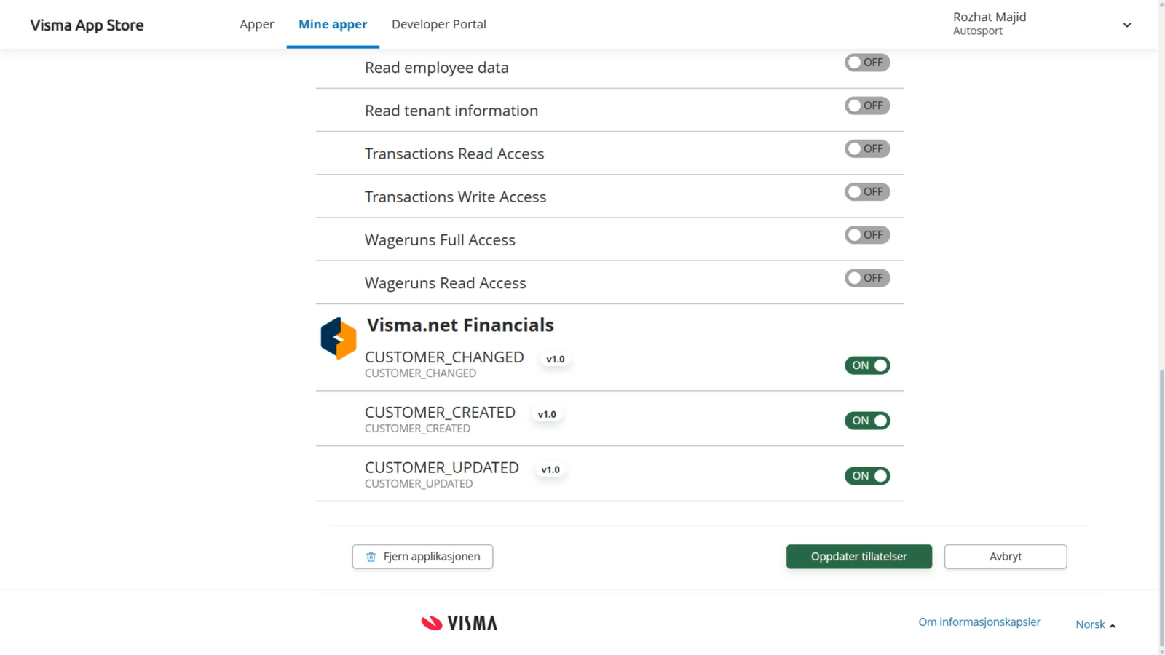Click the v1.0 badge beside CUSTOMER_CHANGED
Screen dimensions: 1165x655
pos(556,359)
